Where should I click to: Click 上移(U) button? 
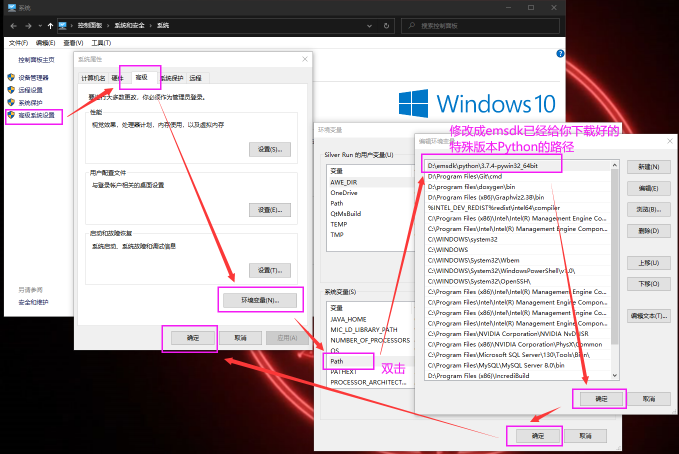coord(648,263)
